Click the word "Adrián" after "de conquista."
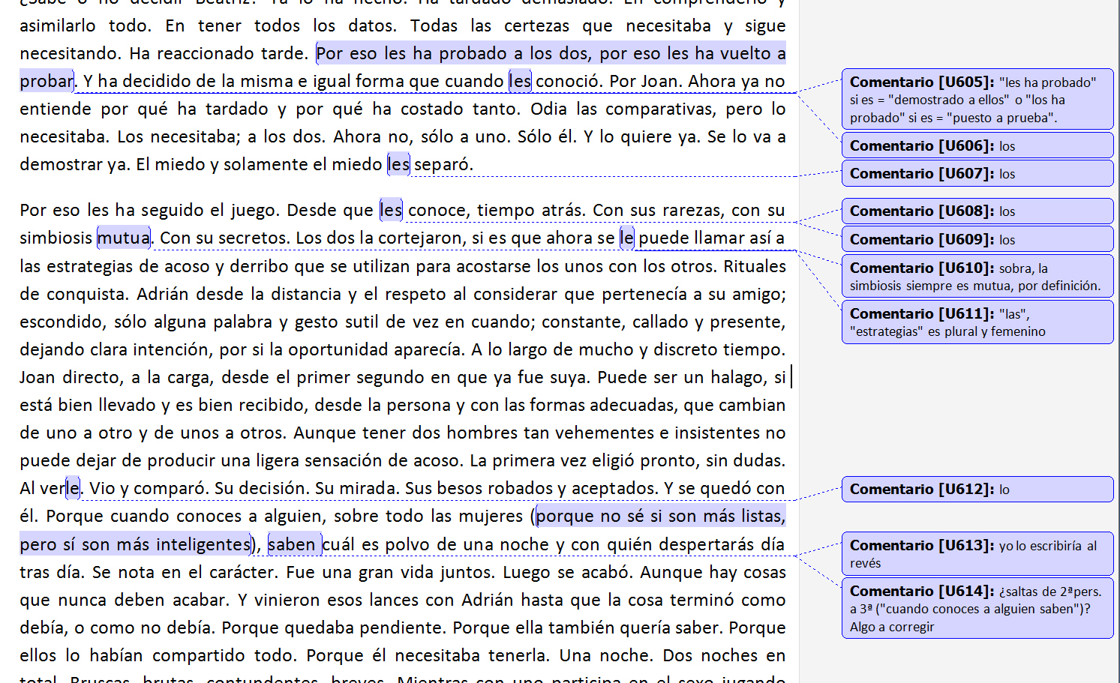This screenshot has height=683, width=1120. tap(162, 294)
